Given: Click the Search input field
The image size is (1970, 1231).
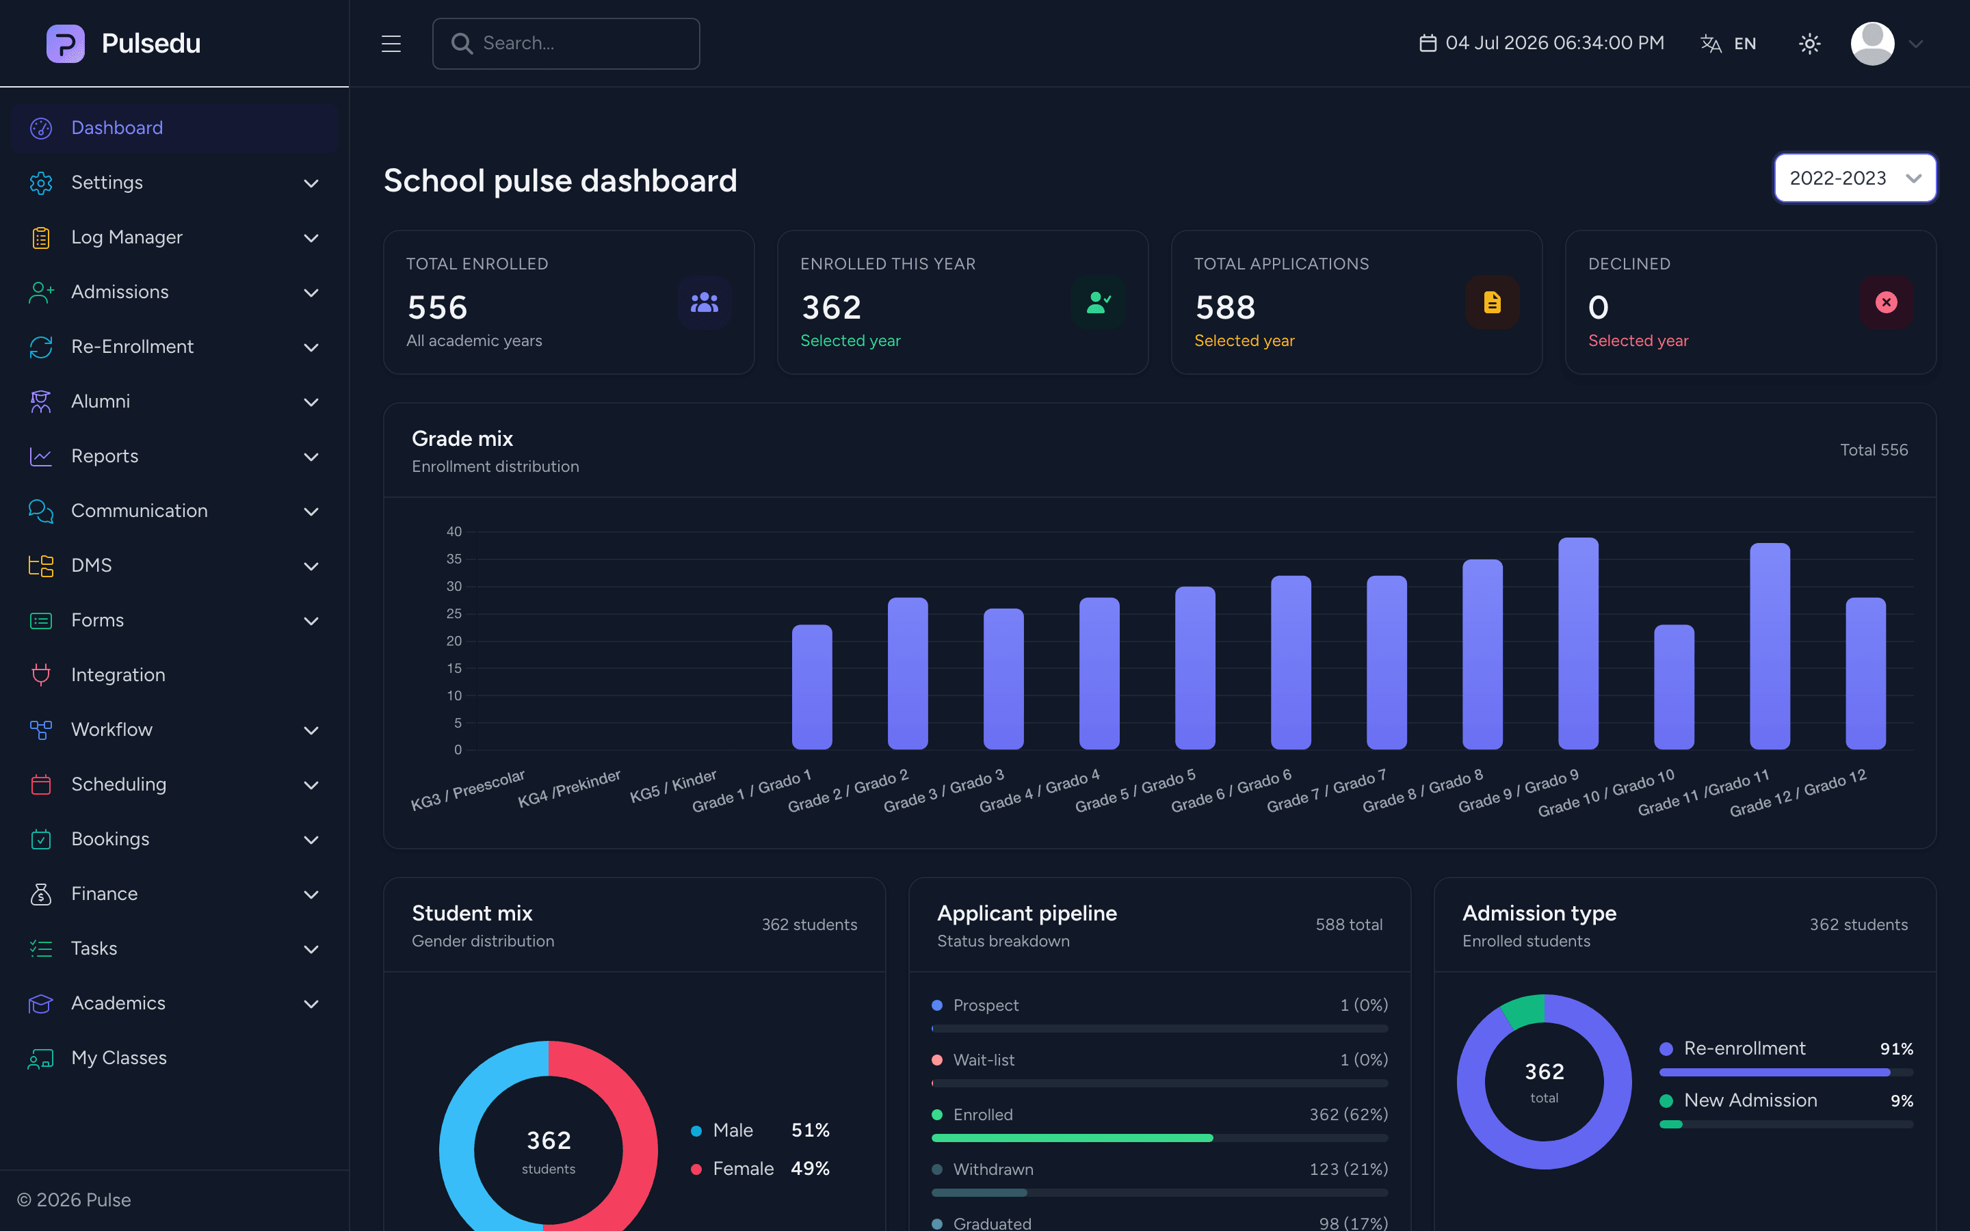Looking at the screenshot, I should click(x=566, y=43).
